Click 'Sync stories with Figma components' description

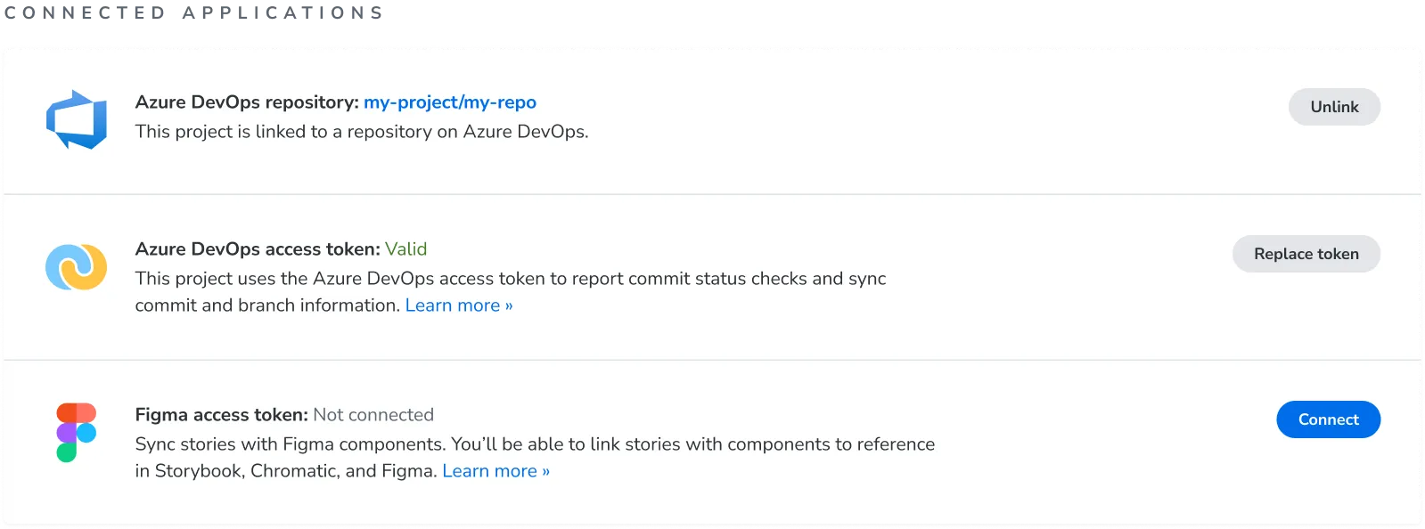[535, 458]
